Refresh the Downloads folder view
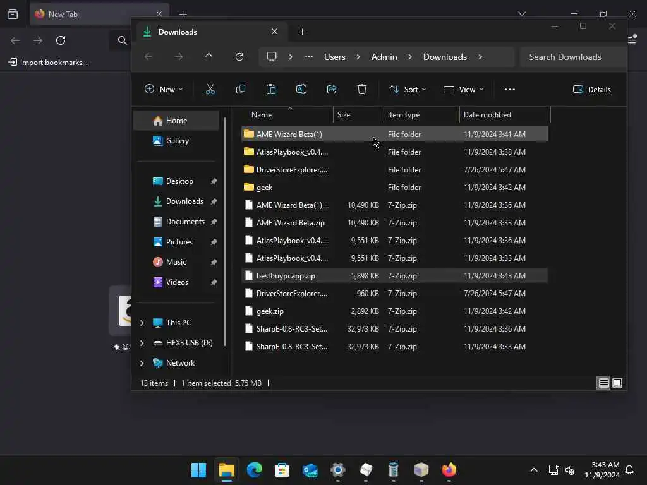 [x=239, y=57]
